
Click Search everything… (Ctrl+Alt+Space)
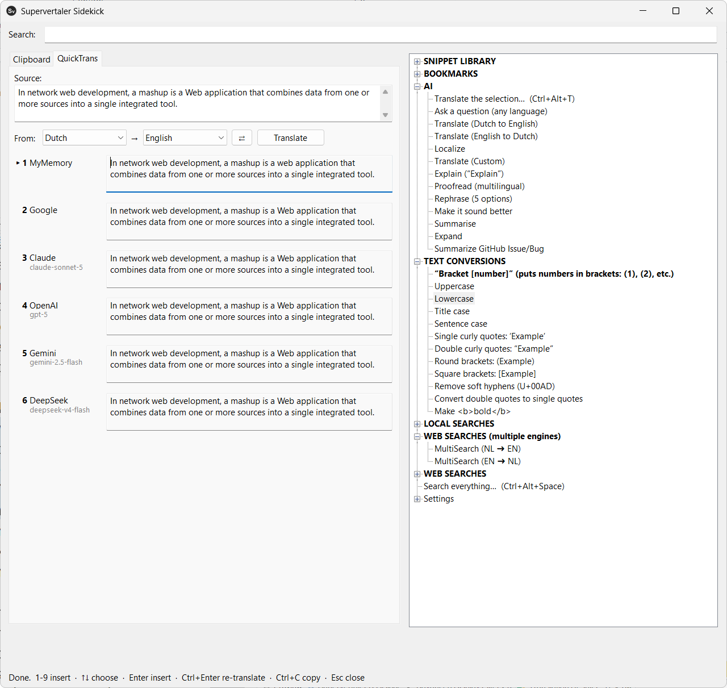click(494, 486)
